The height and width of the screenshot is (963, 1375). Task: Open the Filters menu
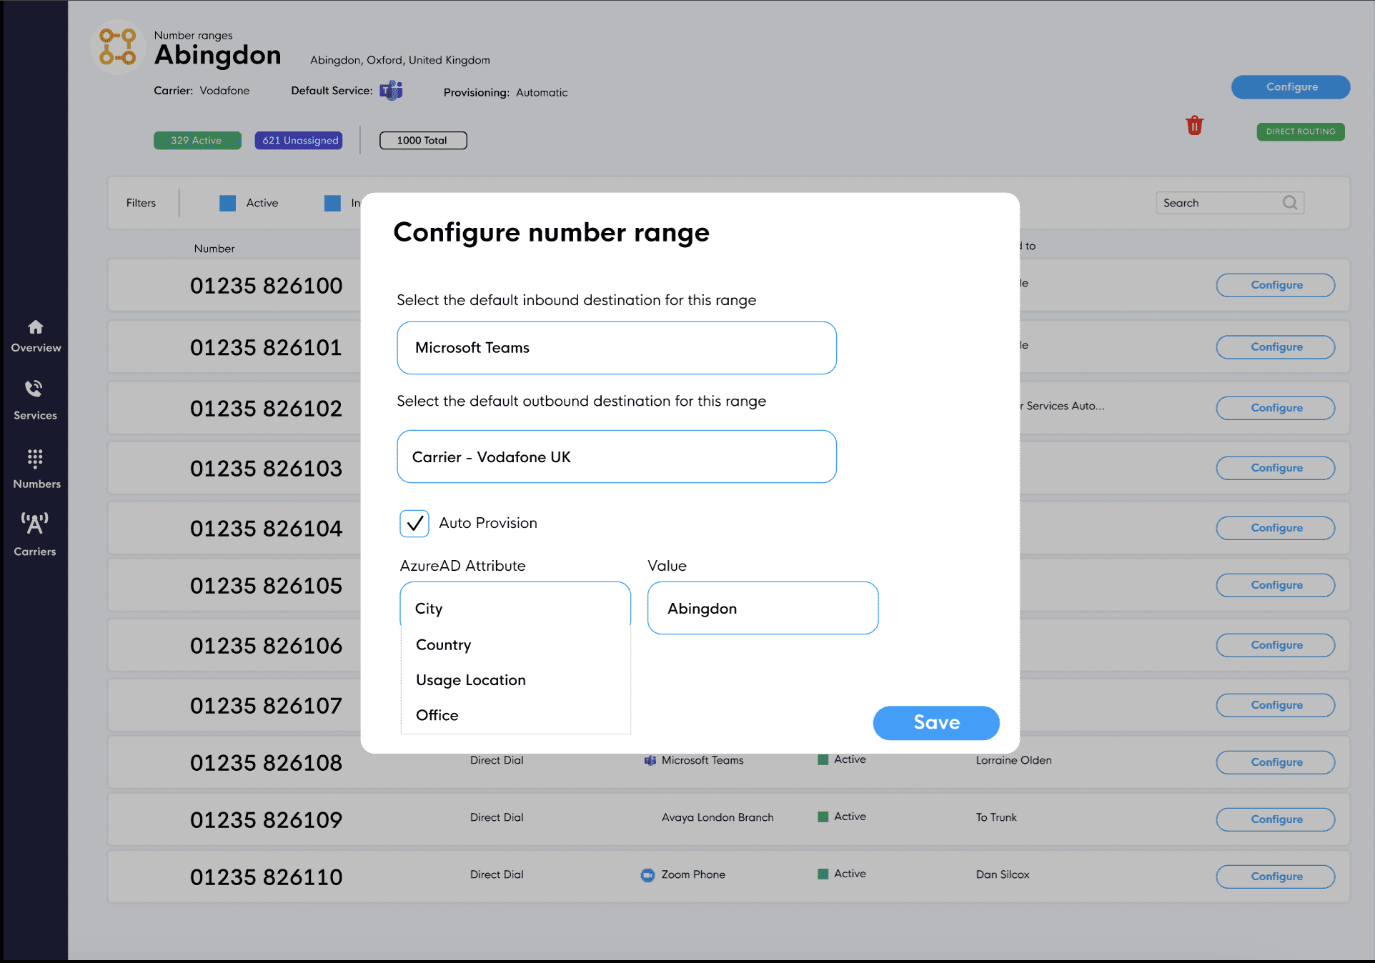141,203
